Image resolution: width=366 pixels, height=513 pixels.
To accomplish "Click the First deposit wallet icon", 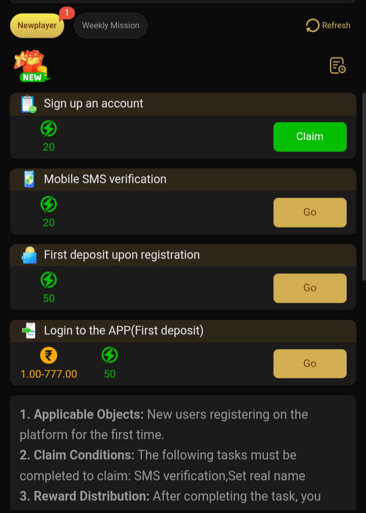I will click(29, 255).
